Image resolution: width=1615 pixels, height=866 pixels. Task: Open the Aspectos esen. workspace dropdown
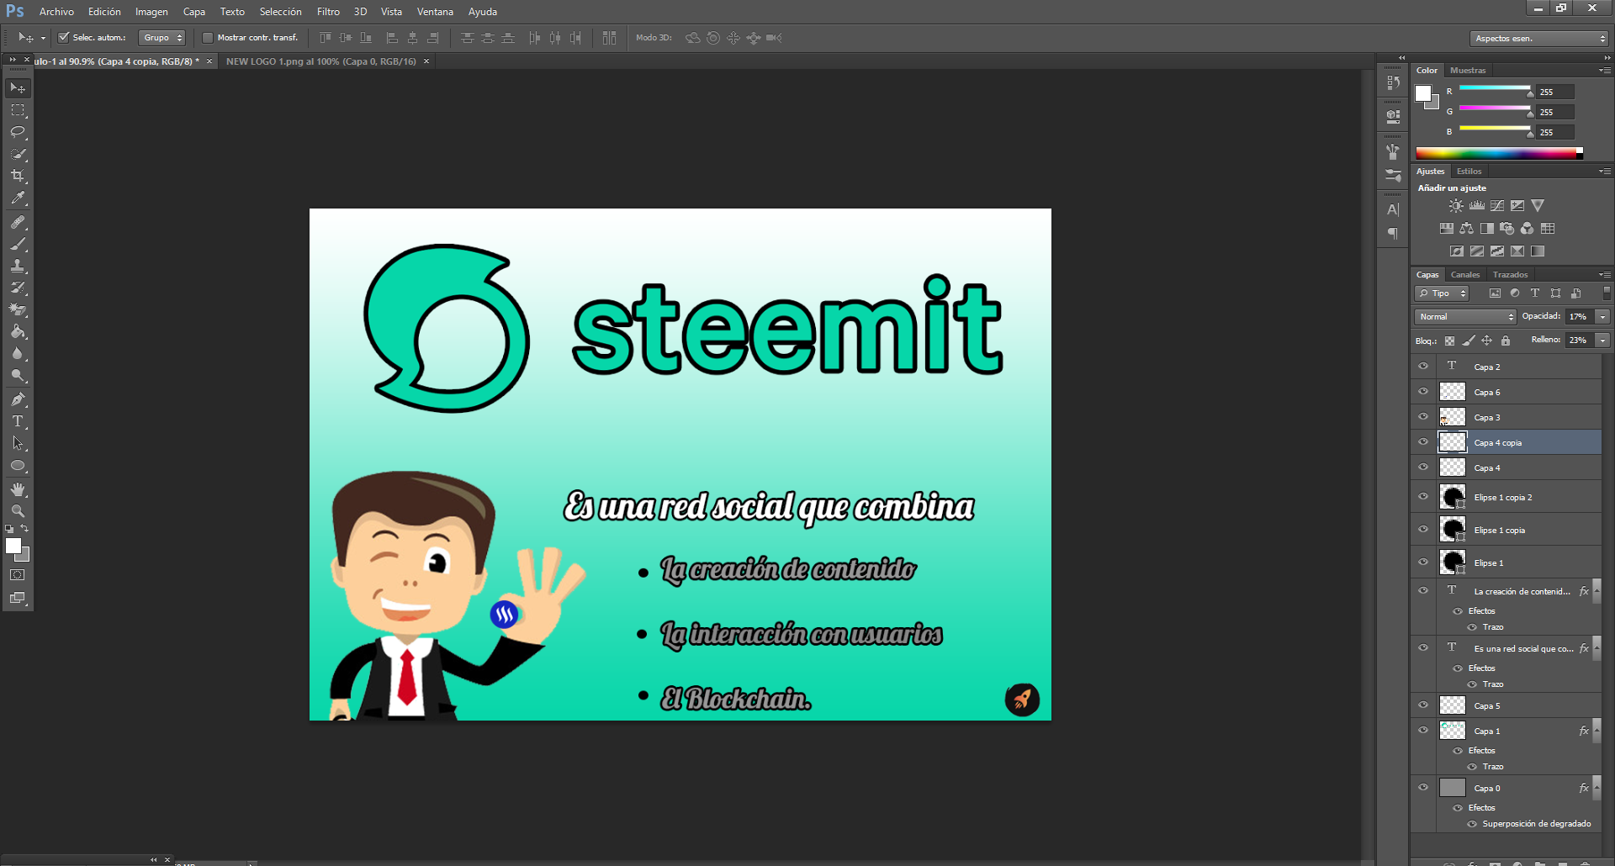click(x=1539, y=39)
